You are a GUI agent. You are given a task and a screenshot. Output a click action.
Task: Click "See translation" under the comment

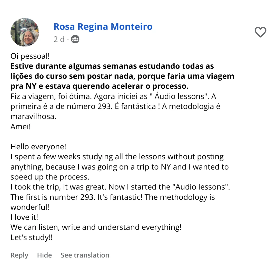pos(85,255)
